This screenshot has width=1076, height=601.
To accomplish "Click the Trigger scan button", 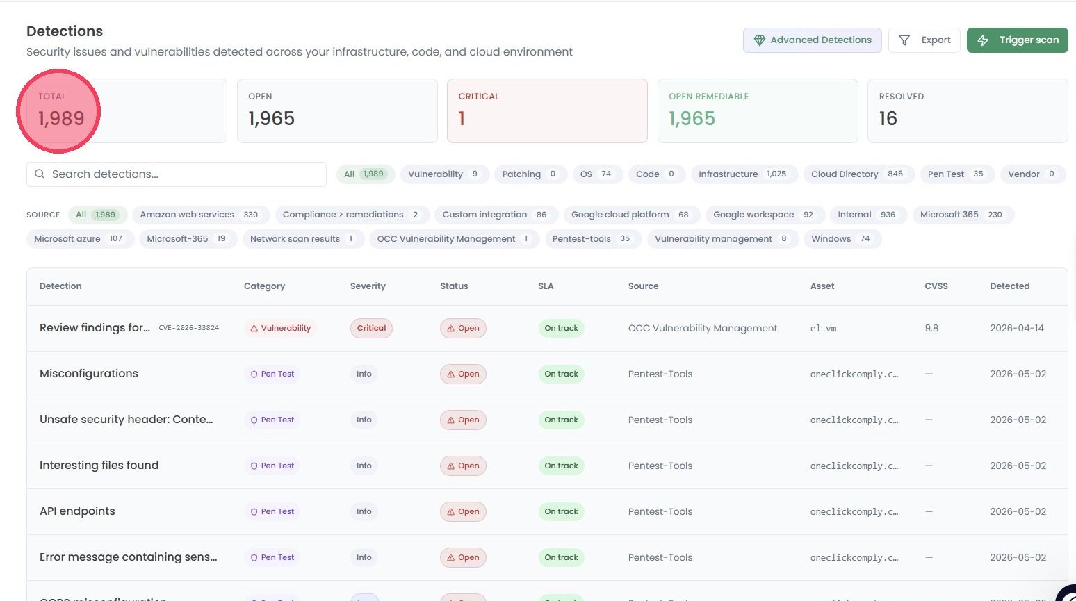I will [x=1017, y=40].
